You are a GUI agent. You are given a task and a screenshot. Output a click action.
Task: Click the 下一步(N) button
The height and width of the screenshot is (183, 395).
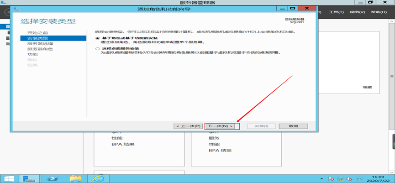click(220, 126)
